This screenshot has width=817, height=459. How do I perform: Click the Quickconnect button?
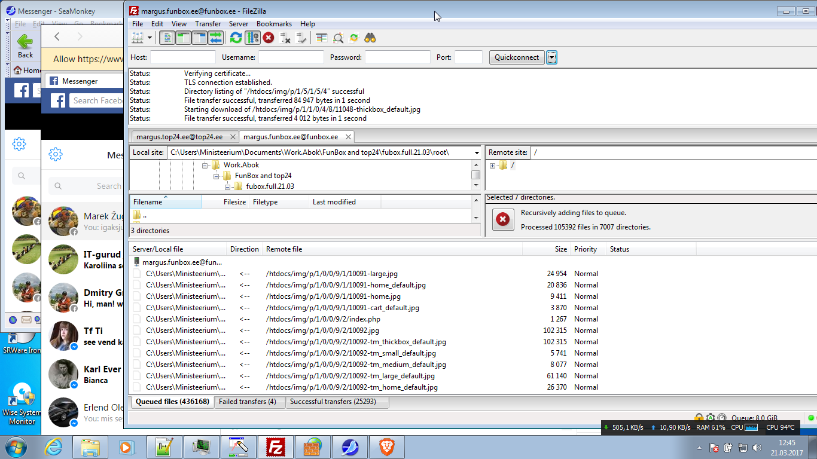point(517,57)
